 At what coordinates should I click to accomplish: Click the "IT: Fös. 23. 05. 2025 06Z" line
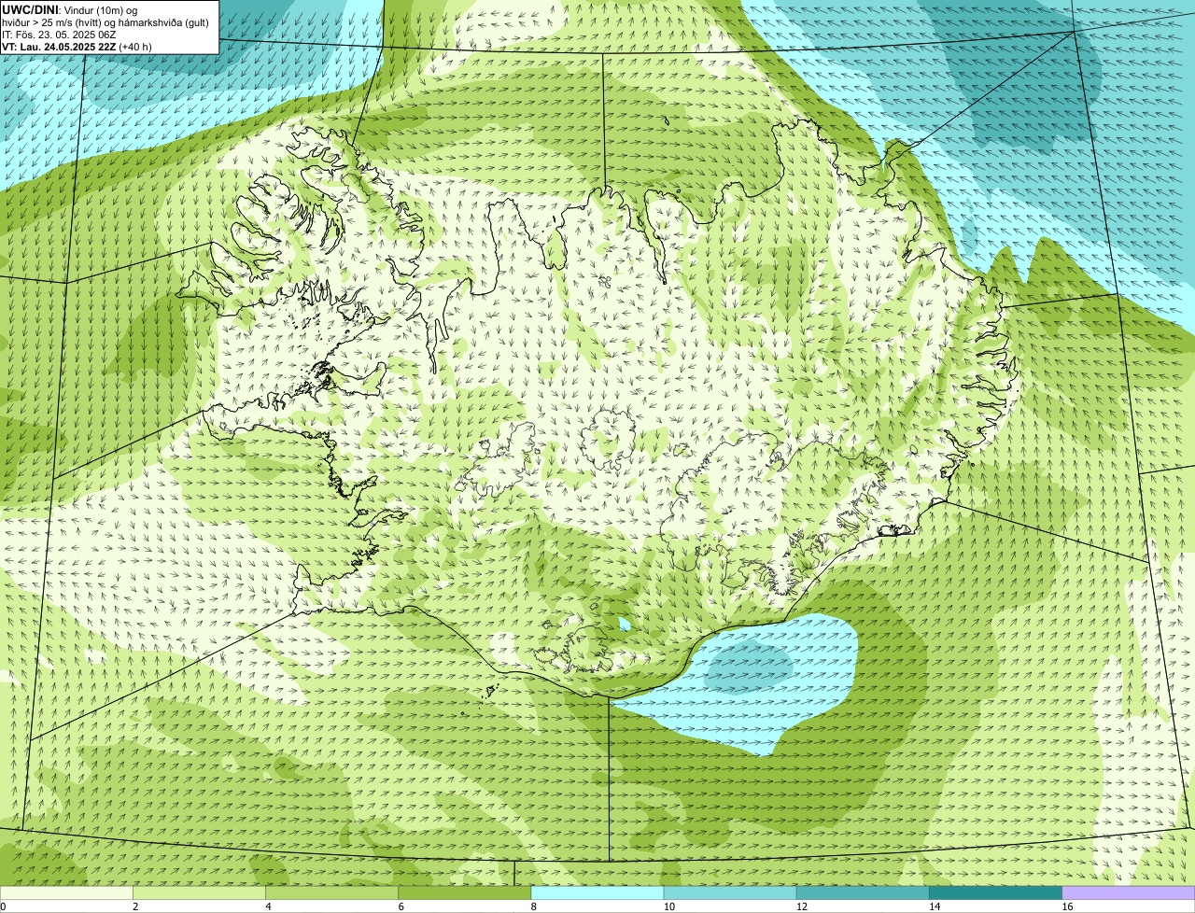[59, 34]
